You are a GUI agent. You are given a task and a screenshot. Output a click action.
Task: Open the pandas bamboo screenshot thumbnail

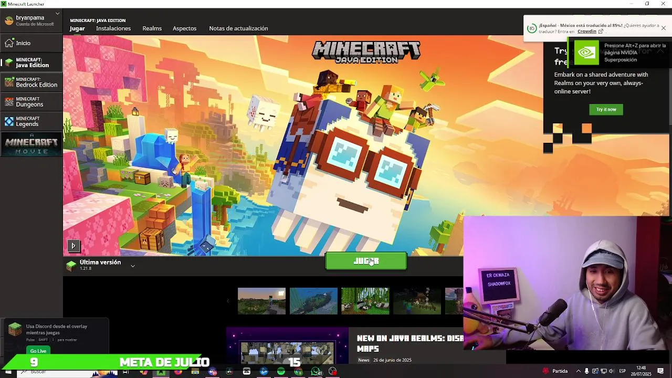tap(365, 301)
